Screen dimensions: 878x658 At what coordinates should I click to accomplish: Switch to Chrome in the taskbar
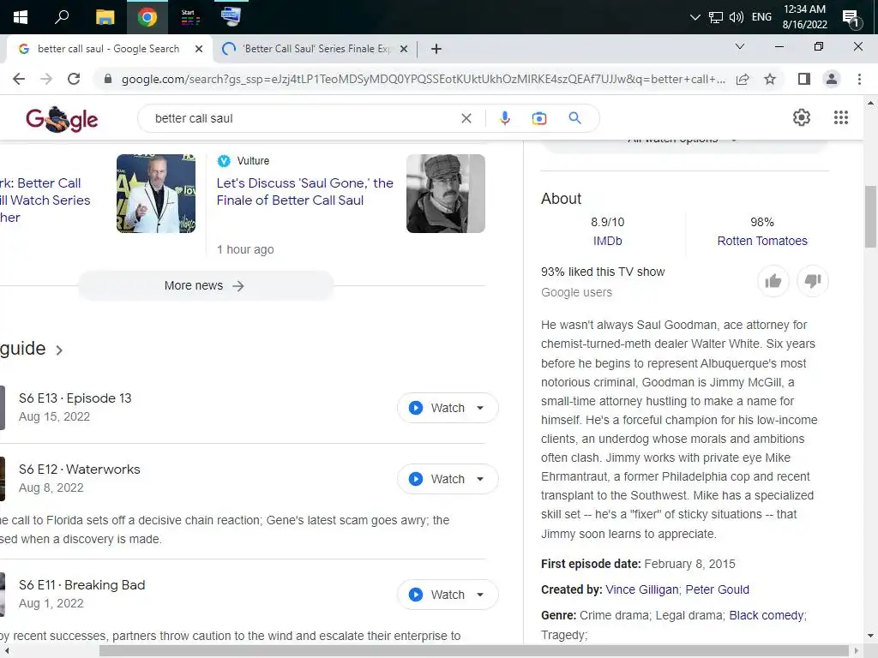147,17
